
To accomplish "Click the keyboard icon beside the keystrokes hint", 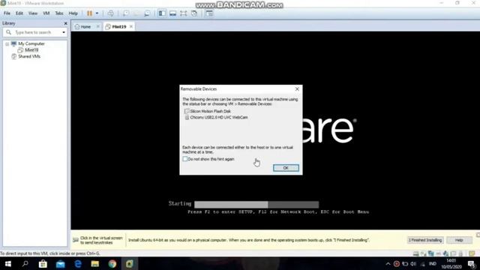I will pyautogui.click(x=76, y=240).
